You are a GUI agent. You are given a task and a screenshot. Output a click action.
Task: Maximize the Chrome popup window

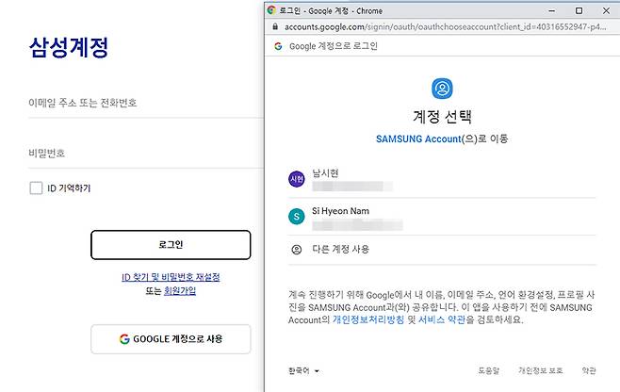pos(579,10)
